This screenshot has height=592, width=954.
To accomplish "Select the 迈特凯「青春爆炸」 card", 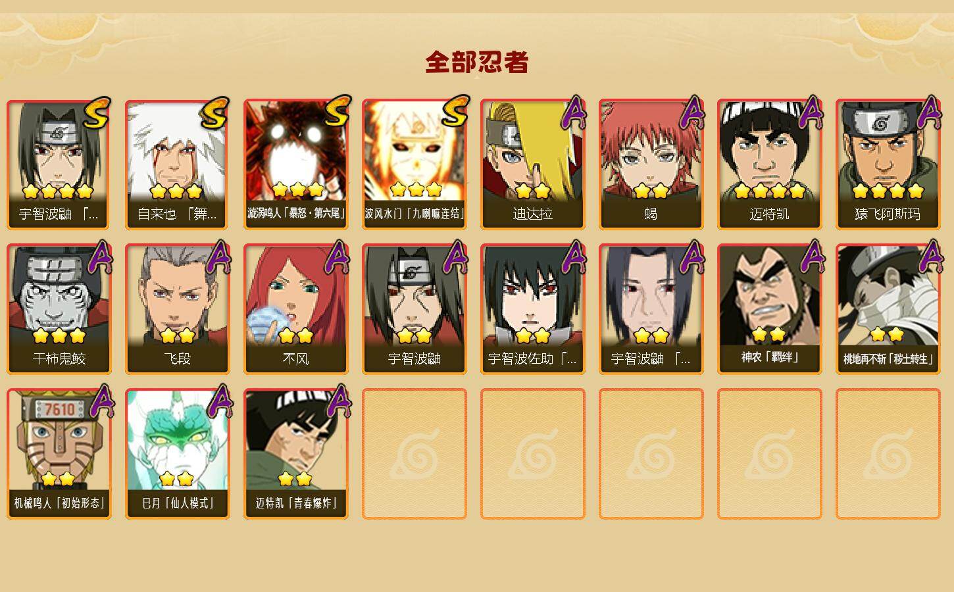I will pyautogui.click(x=295, y=454).
